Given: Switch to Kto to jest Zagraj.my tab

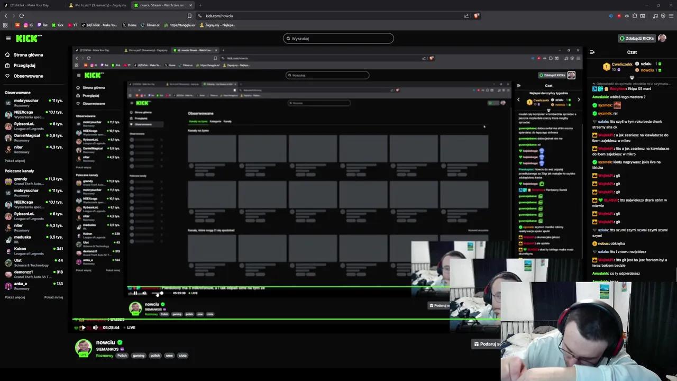Looking at the screenshot, I should (98, 5).
